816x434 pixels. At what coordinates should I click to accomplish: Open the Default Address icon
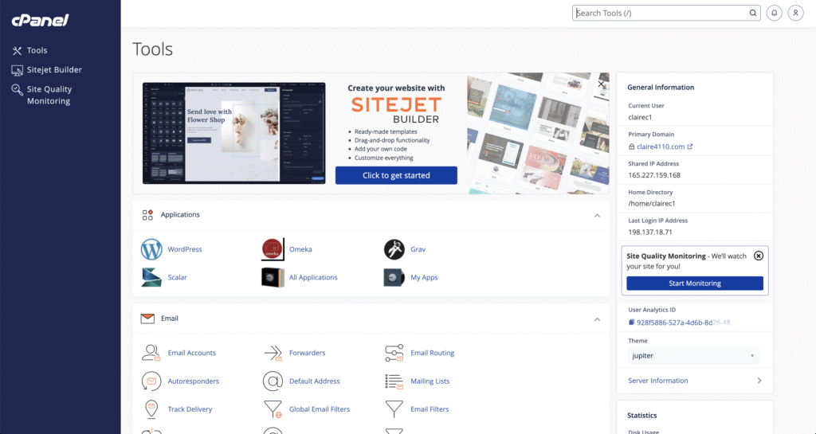tap(273, 381)
